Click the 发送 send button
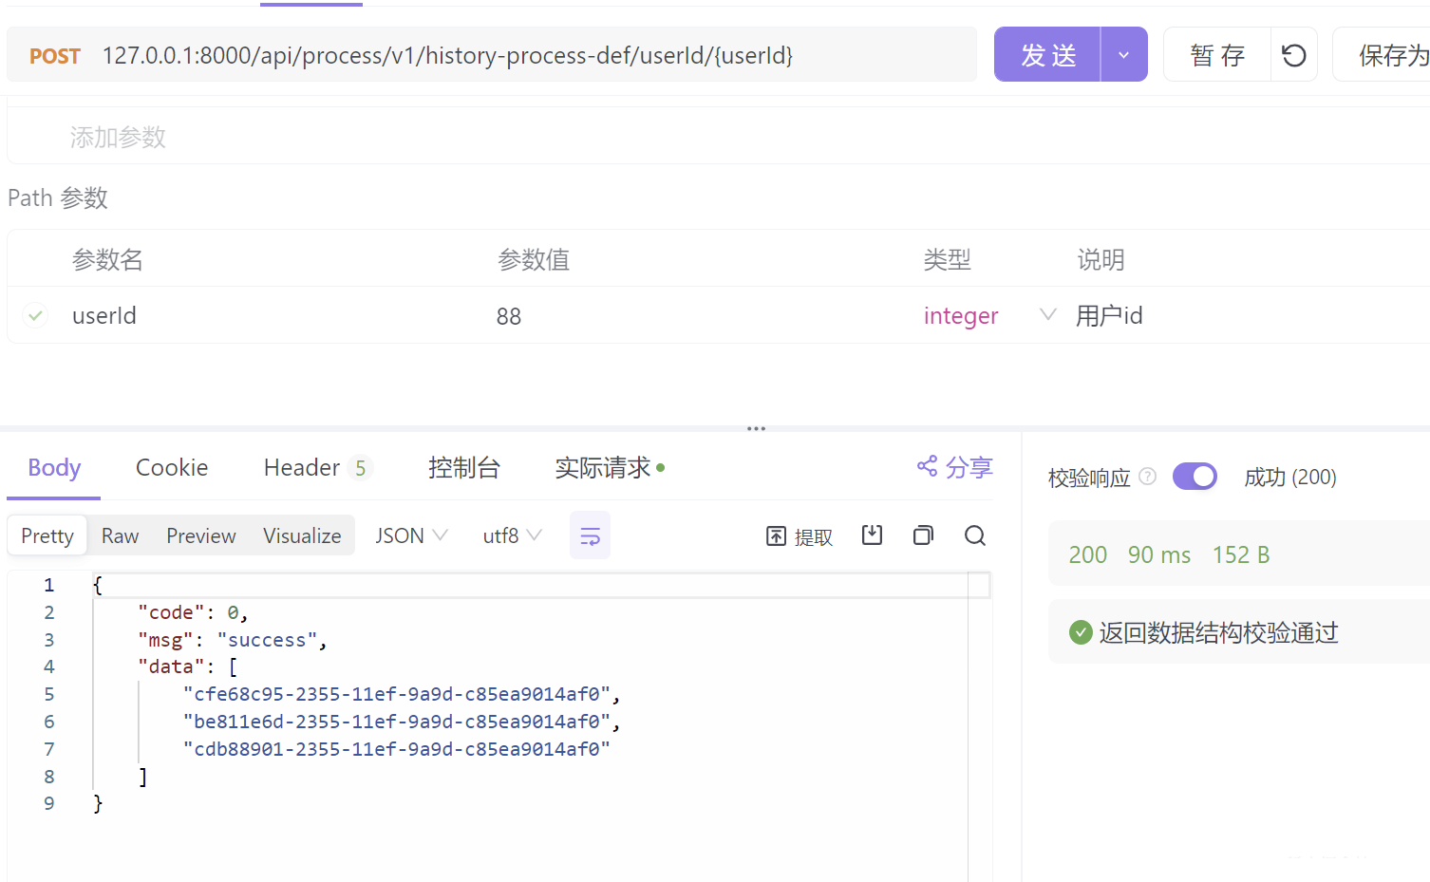 [1047, 55]
